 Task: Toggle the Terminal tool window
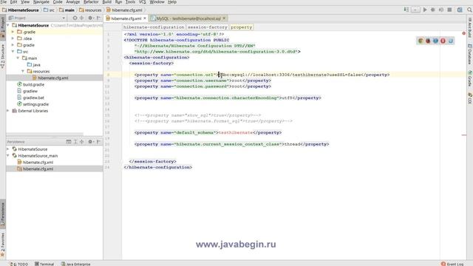click(44, 264)
